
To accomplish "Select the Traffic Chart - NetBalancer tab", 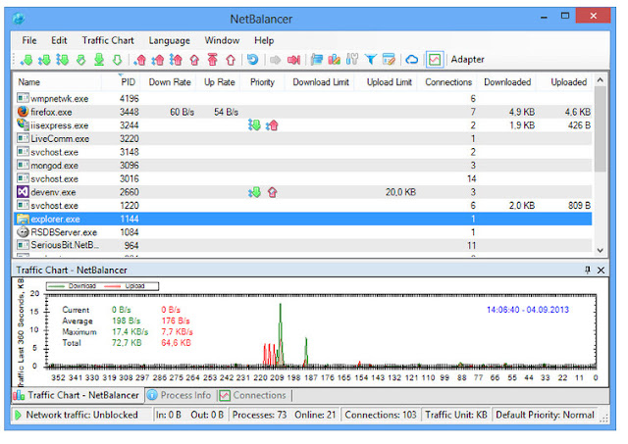I will pyautogui.click(x=77, y=395).
